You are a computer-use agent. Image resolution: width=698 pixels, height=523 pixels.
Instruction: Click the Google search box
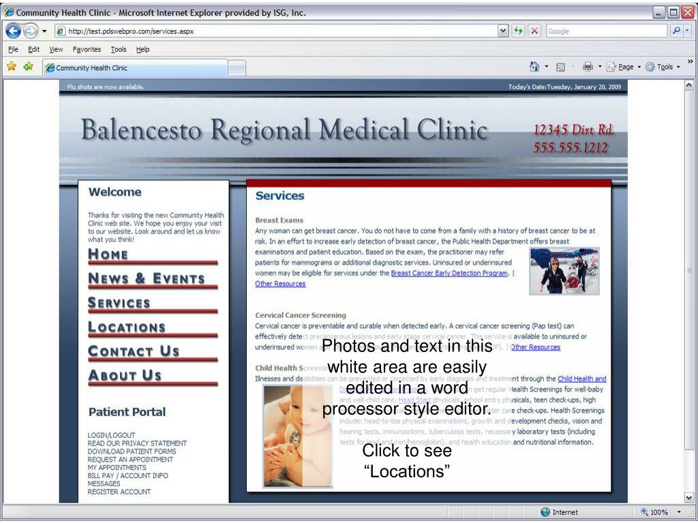(607, 31)
